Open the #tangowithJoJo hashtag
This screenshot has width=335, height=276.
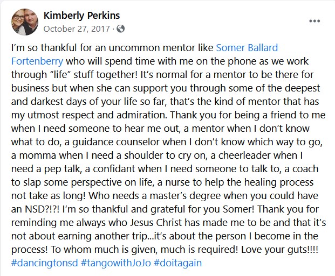pyautogui.click(x=116, y=263)
